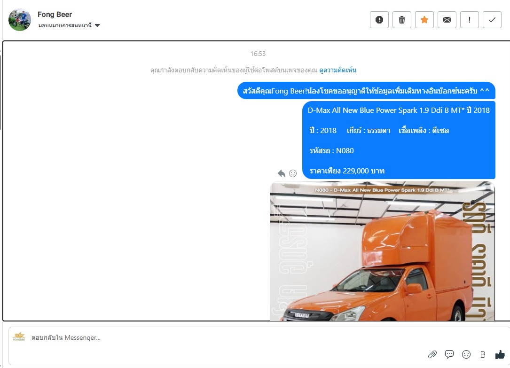Click the D-Max N080 details message bubble
The image size is (510, 368).
(x=399, y=140)
